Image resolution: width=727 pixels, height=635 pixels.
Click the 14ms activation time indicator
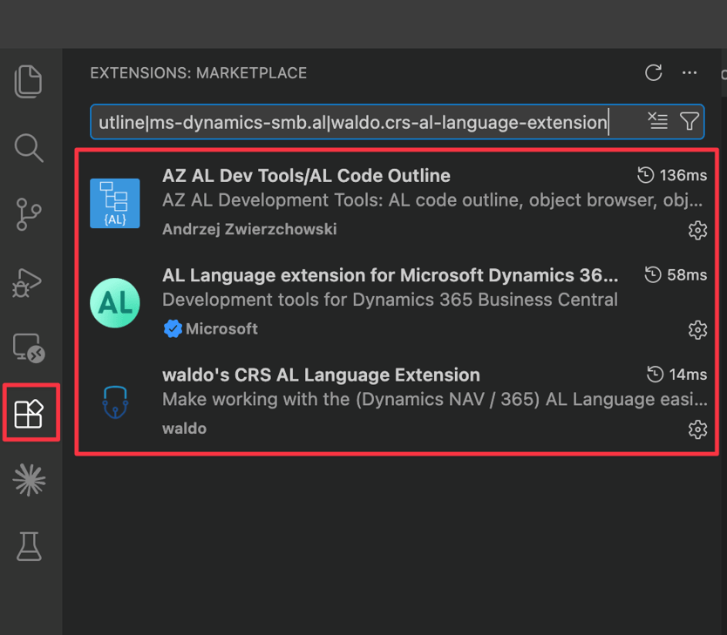pyautogui.click(x=676, y=375)
